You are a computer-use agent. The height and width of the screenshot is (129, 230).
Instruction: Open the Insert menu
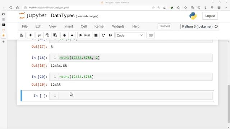pyautogui.click(x=69, y=27)
